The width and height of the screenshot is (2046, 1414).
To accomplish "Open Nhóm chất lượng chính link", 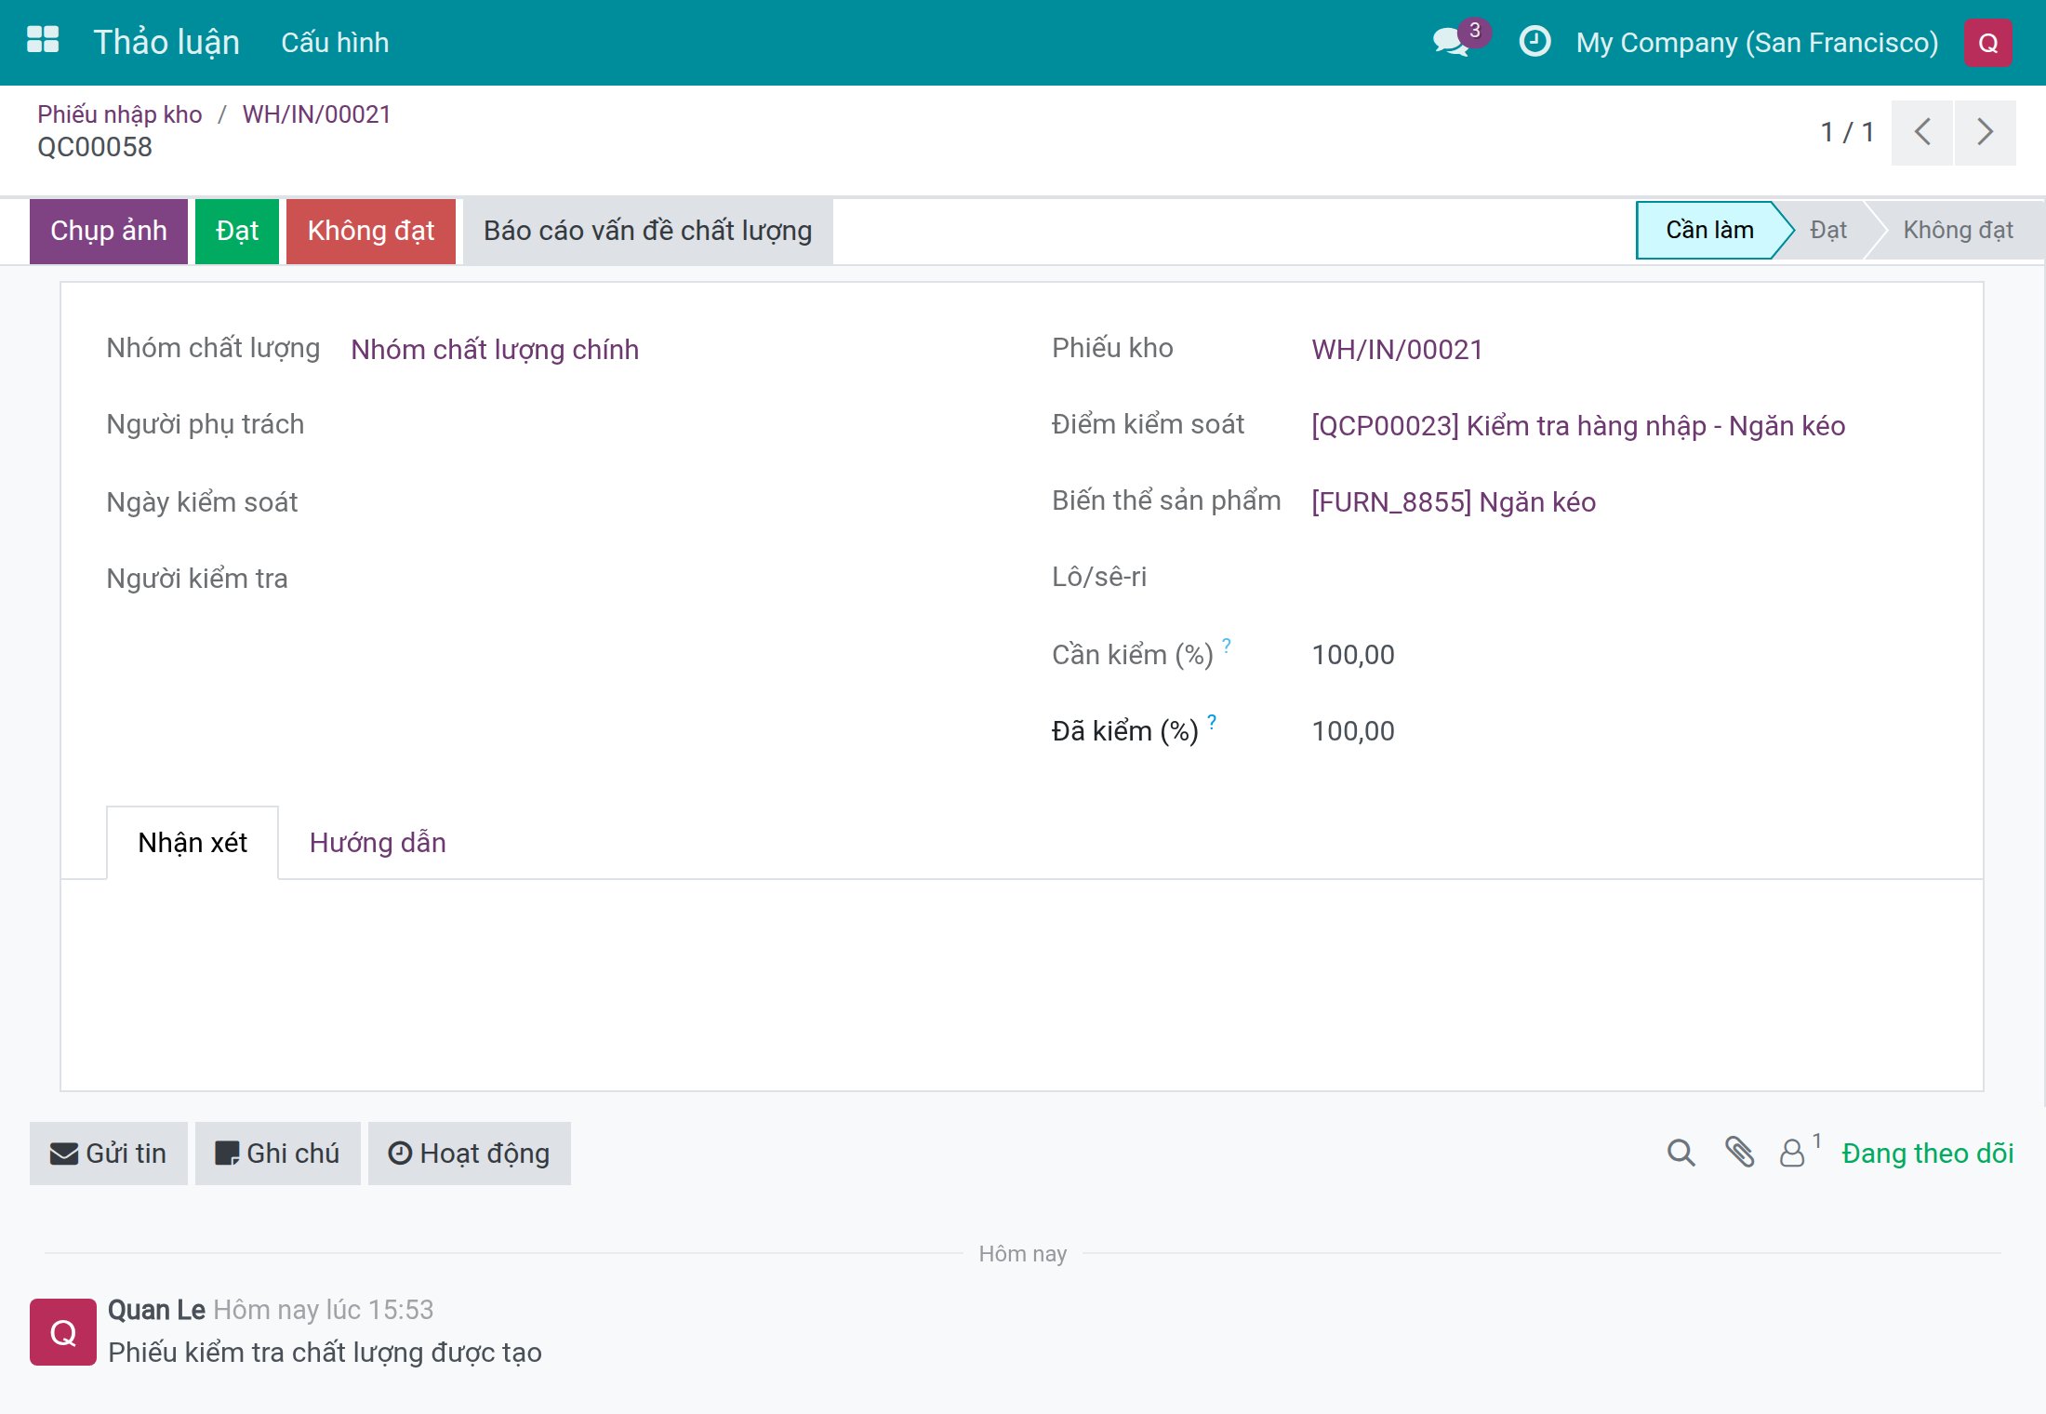I will click(x=495, y=350).
